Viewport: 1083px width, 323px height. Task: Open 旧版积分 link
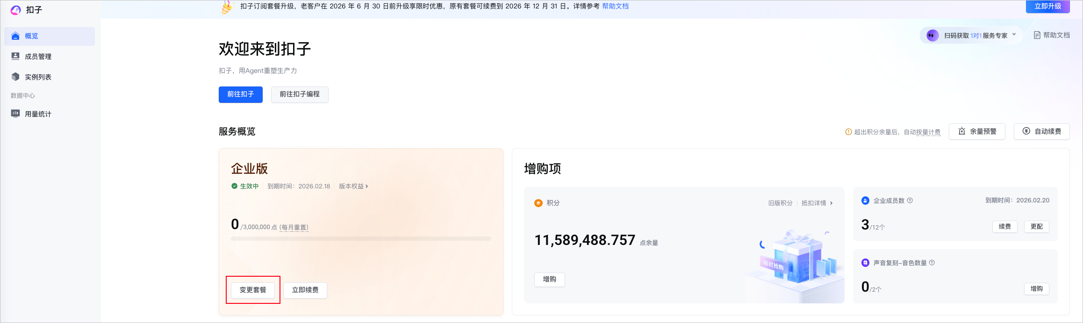coord(780,203)
